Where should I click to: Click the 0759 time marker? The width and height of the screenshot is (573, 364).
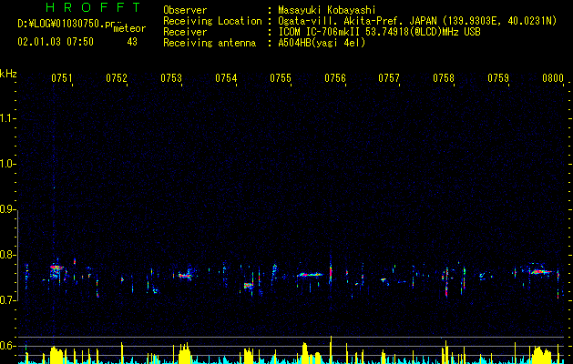point(498,78)
